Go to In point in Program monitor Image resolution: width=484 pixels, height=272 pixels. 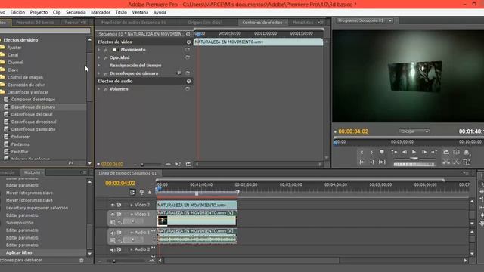362,162
